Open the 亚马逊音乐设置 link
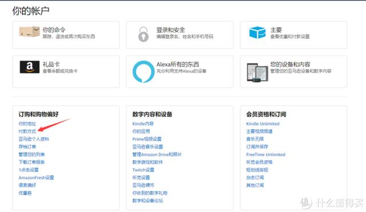Viewport: 366px width, 212px height. coord(148,147)
